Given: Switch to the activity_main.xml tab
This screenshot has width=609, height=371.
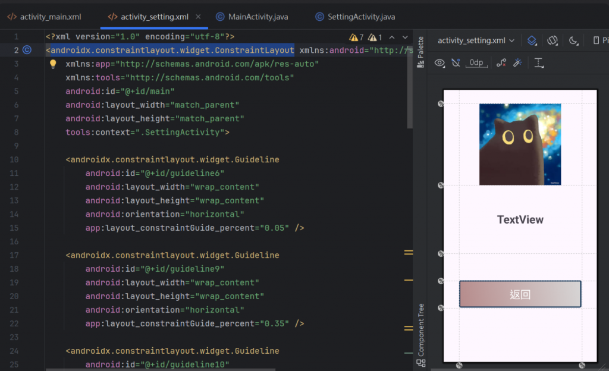Looking at the screenshot, I should coord(44,17).
